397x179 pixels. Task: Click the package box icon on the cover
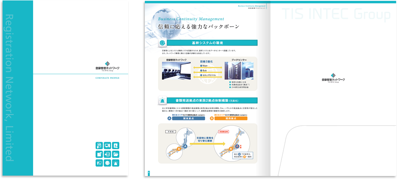99,154
